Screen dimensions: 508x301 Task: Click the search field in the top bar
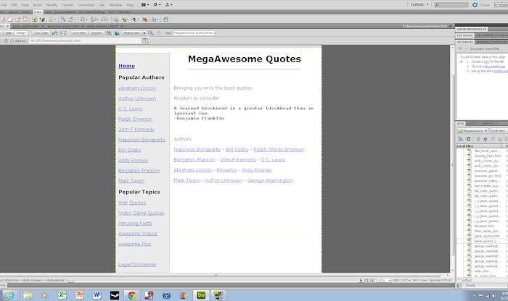(451, 5)
